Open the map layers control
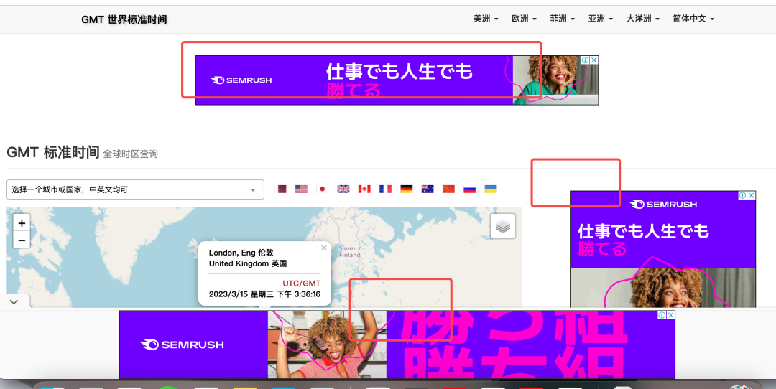Image resolution: width=776 pixels, height=389 pixels. pyautogui.click(x=503, y=226)
